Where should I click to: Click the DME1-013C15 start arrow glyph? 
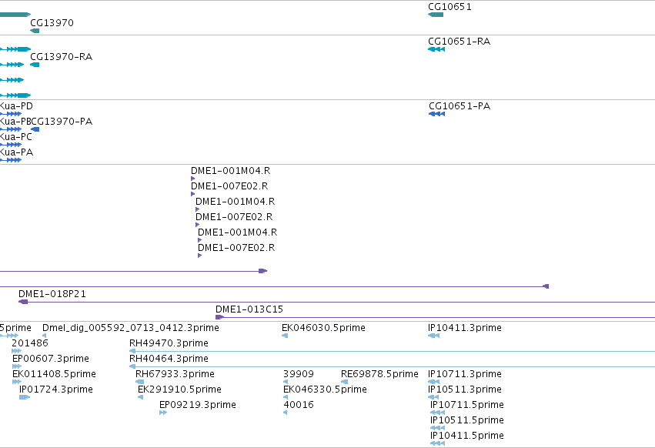tap(219, 317)
